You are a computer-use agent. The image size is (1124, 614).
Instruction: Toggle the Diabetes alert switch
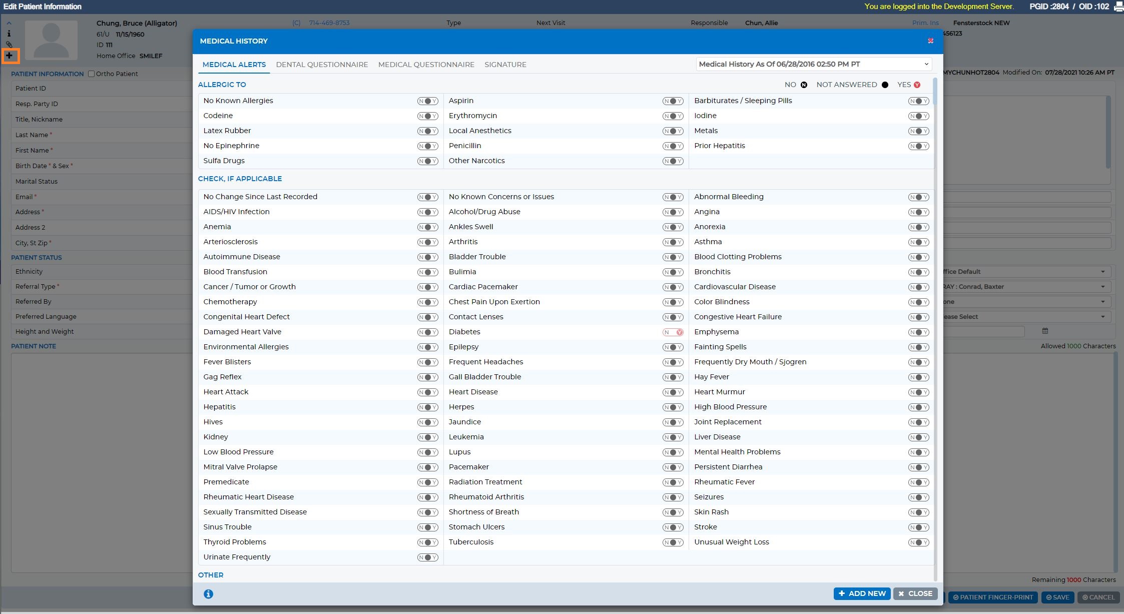(x=673, y=332)
